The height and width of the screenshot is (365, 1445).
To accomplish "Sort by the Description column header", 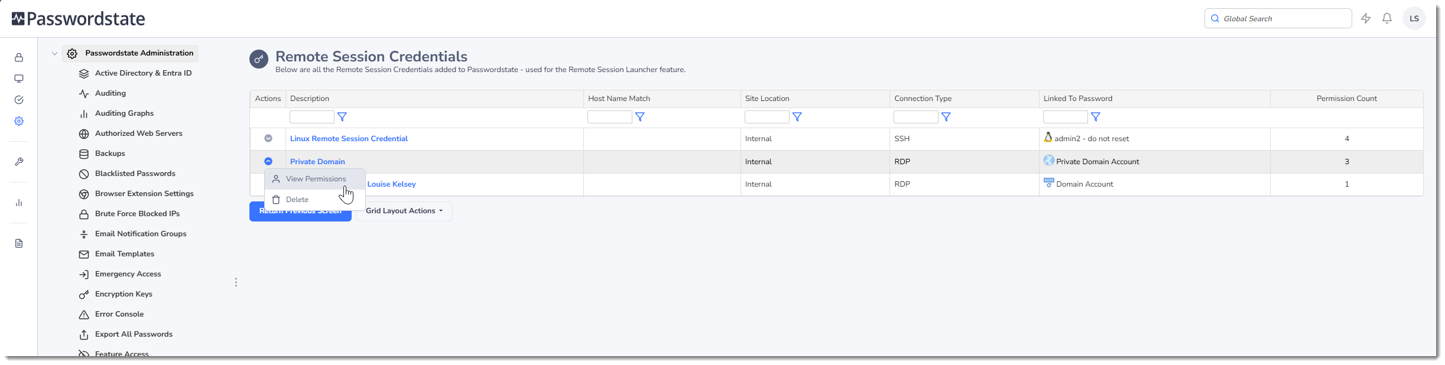I will pos(310,99).
